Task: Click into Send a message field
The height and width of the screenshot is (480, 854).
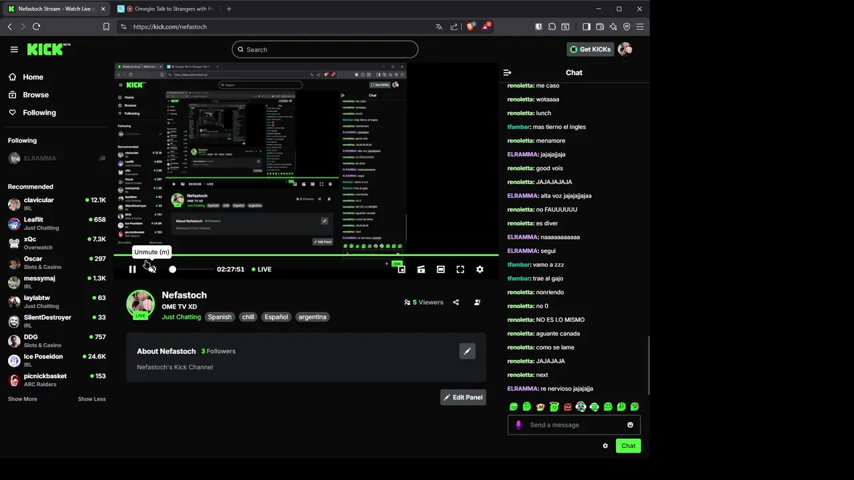Action: tap(574, 425)
